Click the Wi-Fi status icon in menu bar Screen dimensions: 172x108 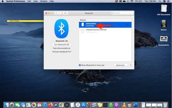click(132, 1)
